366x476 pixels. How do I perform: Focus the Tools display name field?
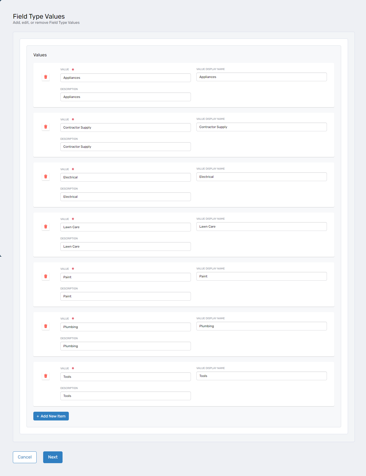pos(261,376)
